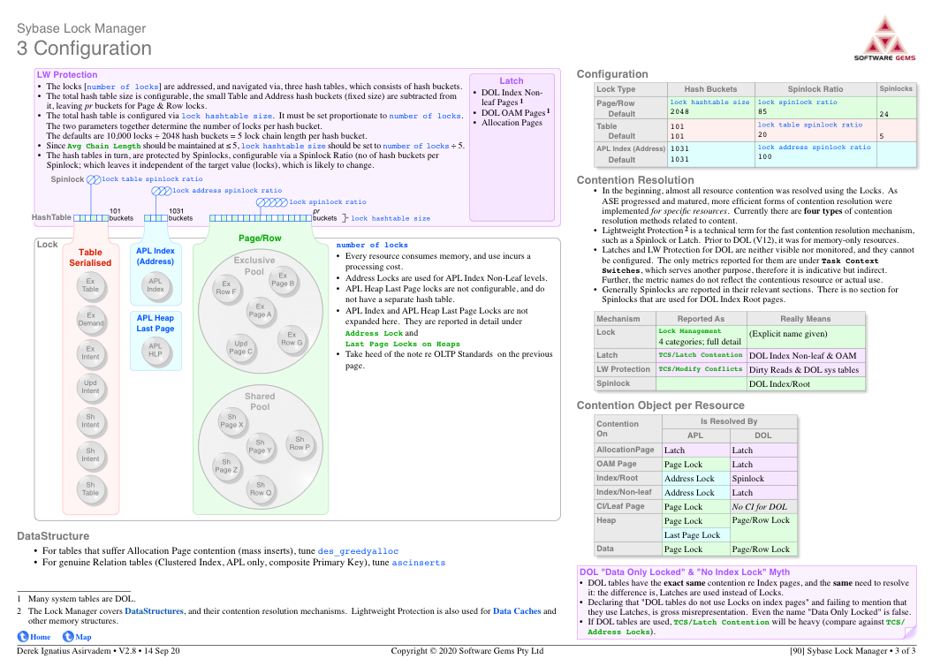Viewport: 933px width, 659px height.
Task: Select the Upd Intent lock bubble
Action: tap(90, 387)
